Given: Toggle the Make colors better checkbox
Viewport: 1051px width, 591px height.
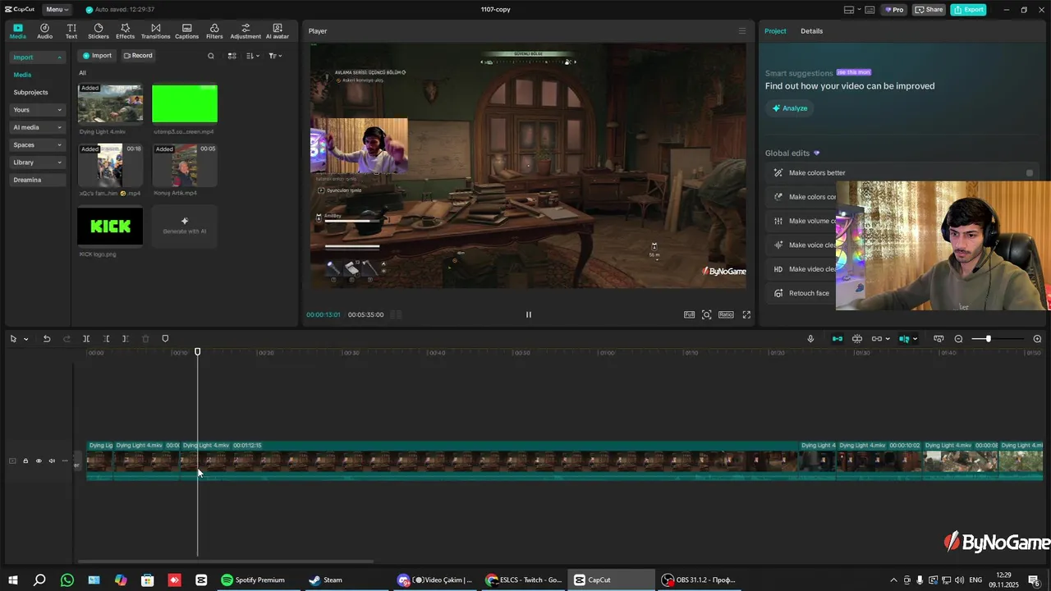Looking at the screenshot, I should coord(1030,173).
